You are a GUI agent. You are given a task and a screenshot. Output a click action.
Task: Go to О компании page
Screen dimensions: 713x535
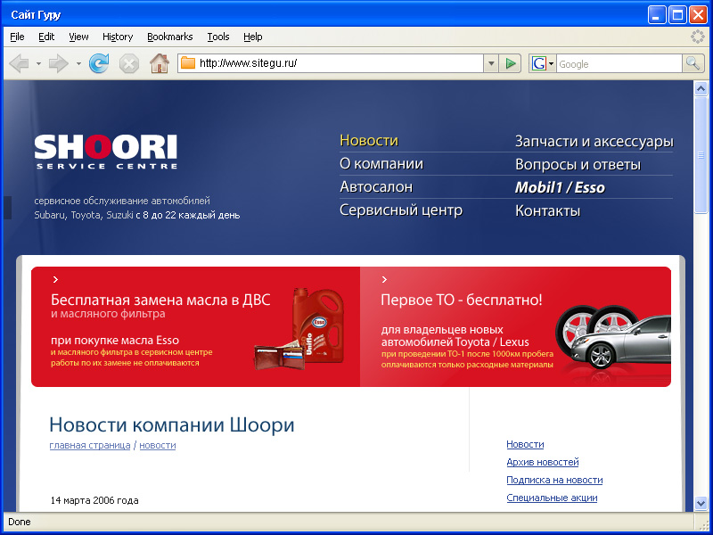381,164
